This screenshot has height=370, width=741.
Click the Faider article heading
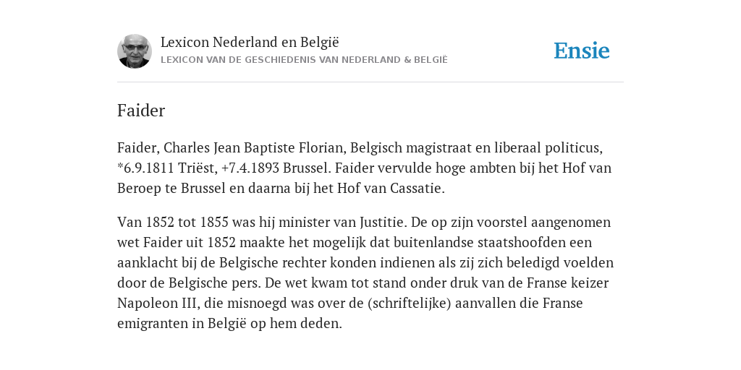pos(141,111)
